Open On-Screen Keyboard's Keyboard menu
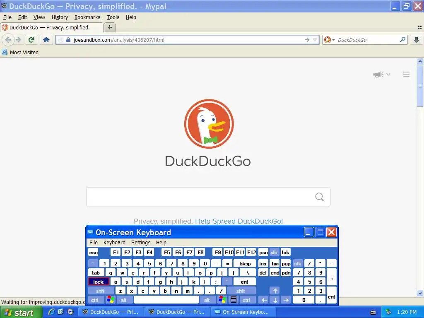The height and width of the screenshot is (318, 424). [x=114, y=243]
